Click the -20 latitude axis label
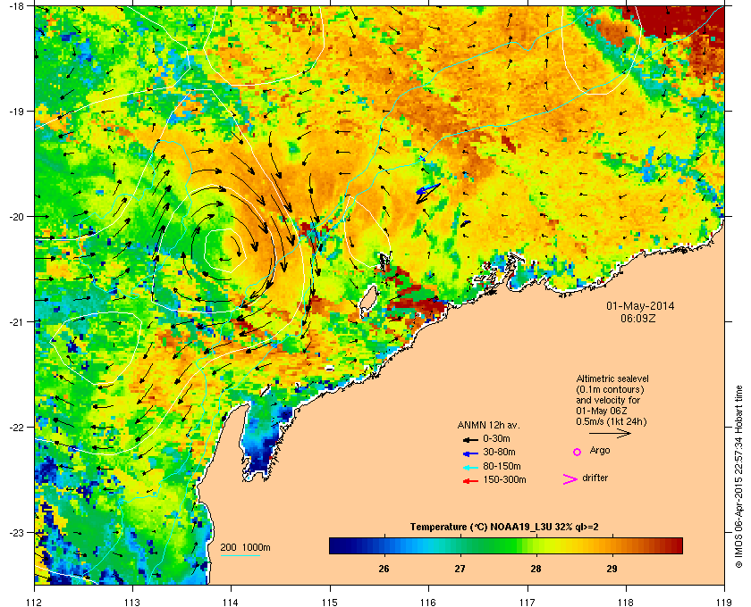Screen dimensions: 751x607 (x=16, y=216)
